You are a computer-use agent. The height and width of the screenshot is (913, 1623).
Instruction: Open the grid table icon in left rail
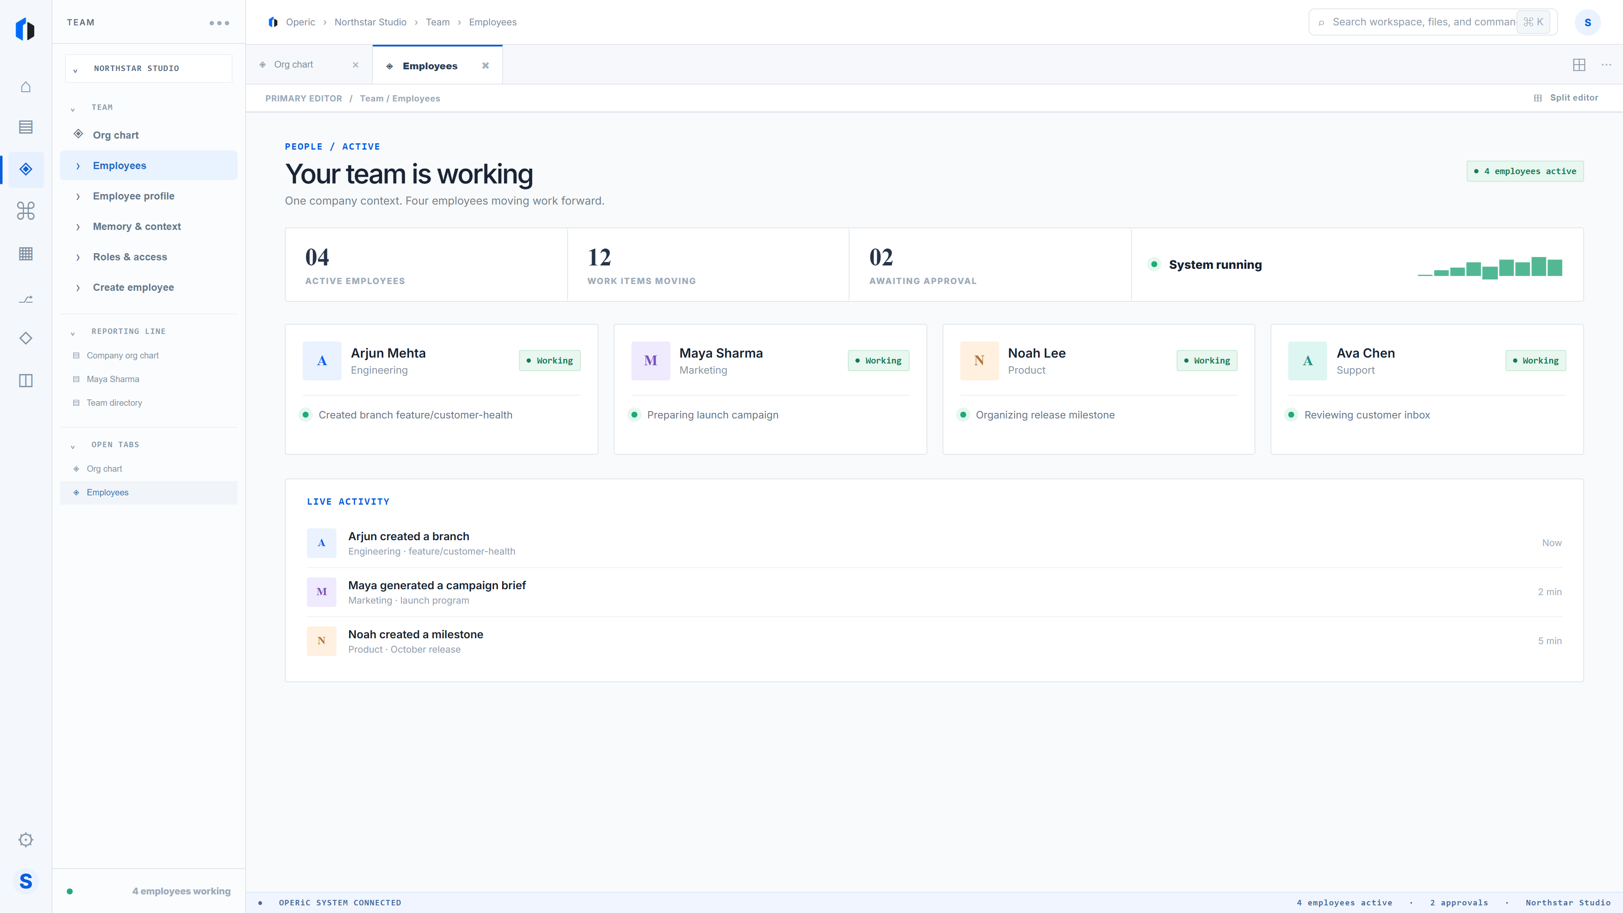[26, 253]
